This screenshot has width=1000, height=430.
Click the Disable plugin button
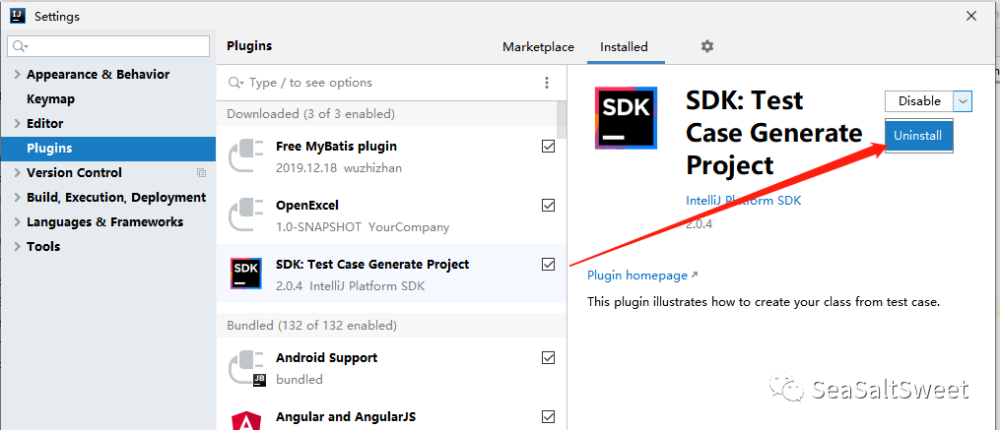pyautogui.click(x=919, y=101)
